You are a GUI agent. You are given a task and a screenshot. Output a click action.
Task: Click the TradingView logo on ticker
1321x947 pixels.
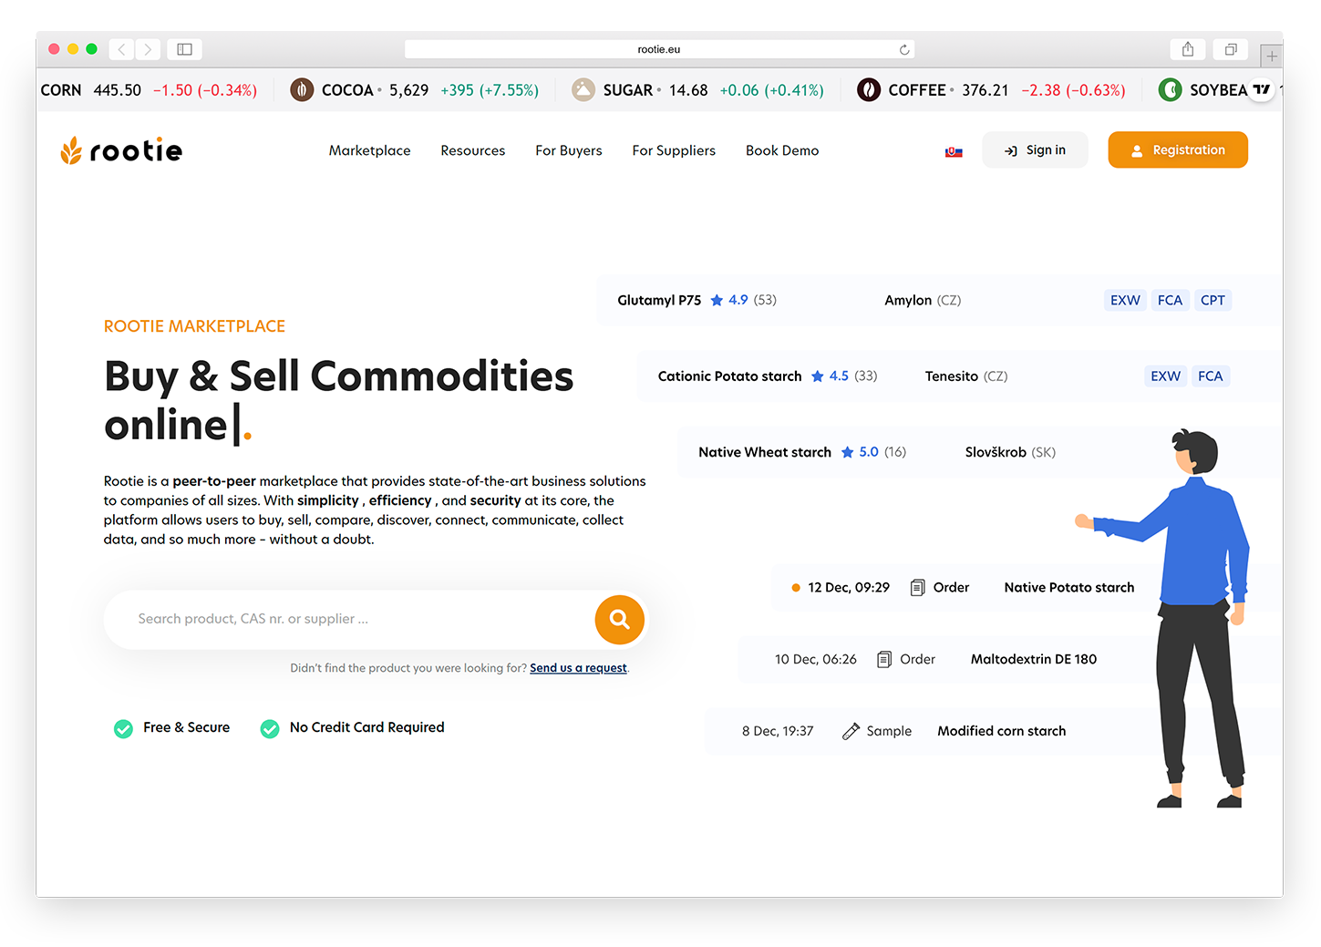click(x=1261, y=89)
